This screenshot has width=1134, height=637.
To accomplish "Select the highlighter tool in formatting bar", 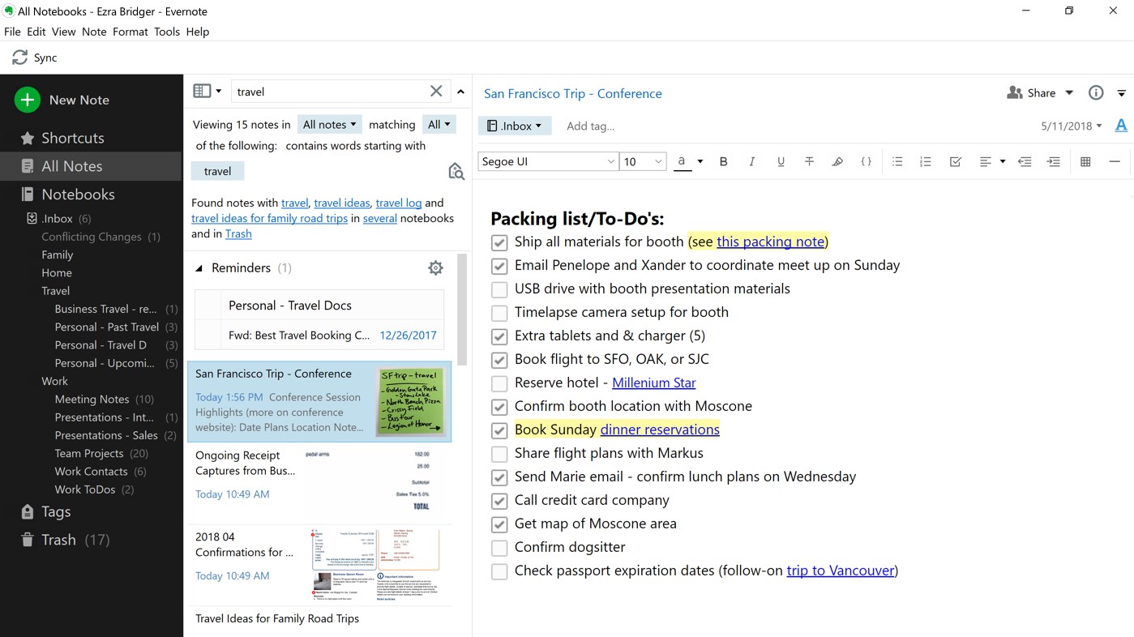I will pyautogui.click(x=837, y=161).
